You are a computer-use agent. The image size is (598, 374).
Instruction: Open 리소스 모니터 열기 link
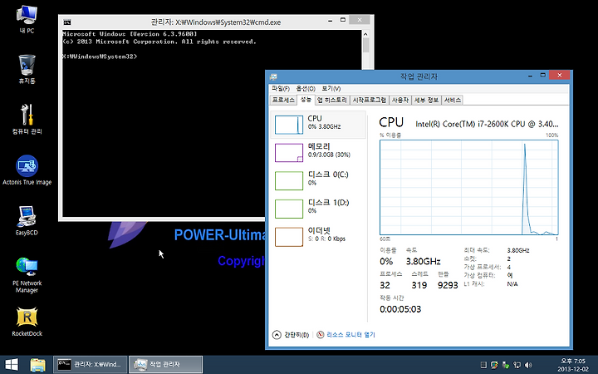tap(350, 335)
